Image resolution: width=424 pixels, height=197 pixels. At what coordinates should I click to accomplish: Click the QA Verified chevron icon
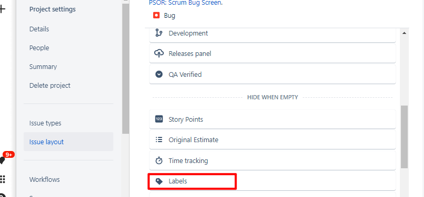[159, 74]
